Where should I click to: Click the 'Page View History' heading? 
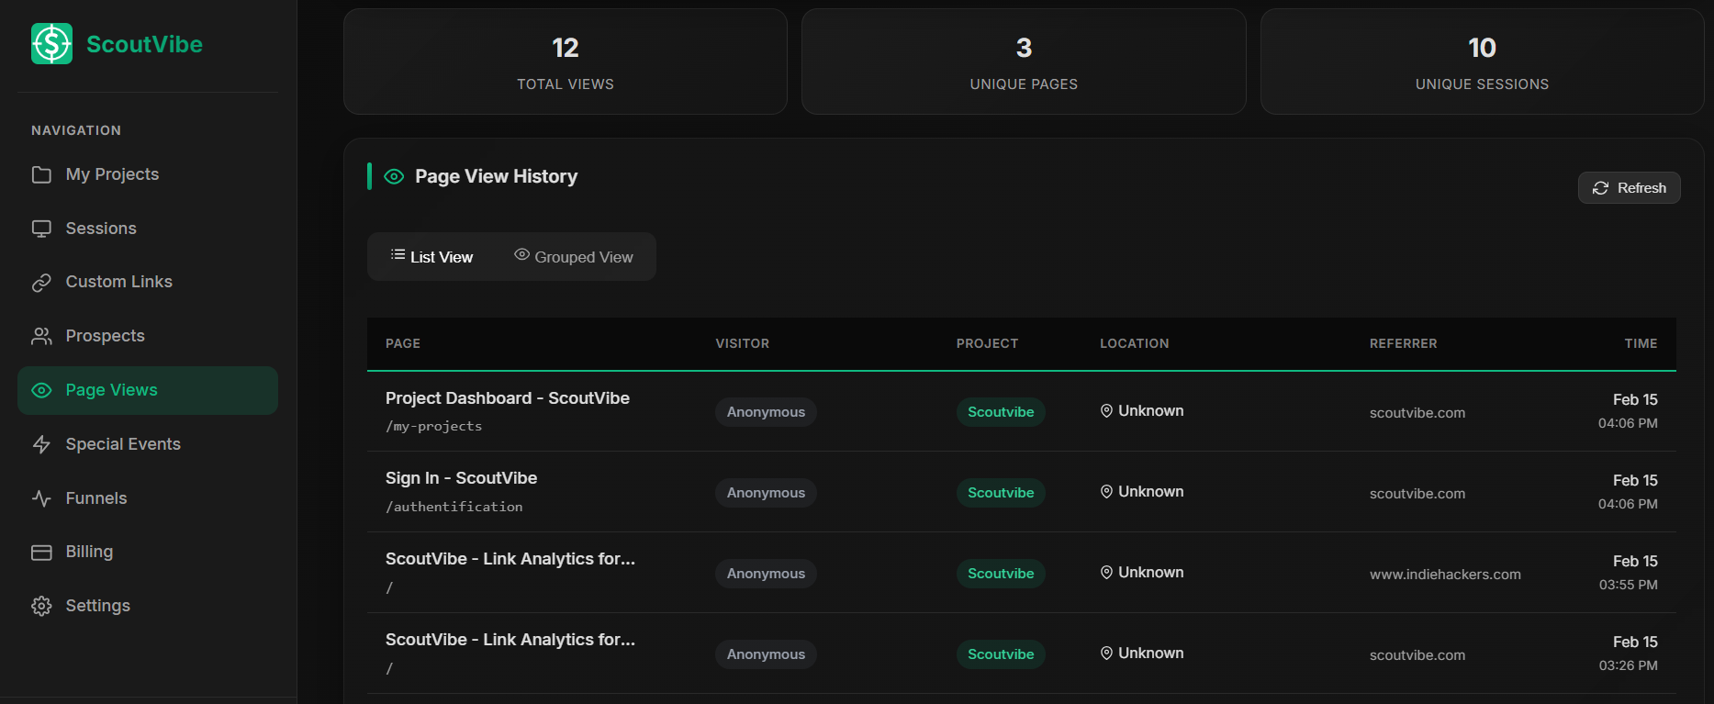point(496,176)
